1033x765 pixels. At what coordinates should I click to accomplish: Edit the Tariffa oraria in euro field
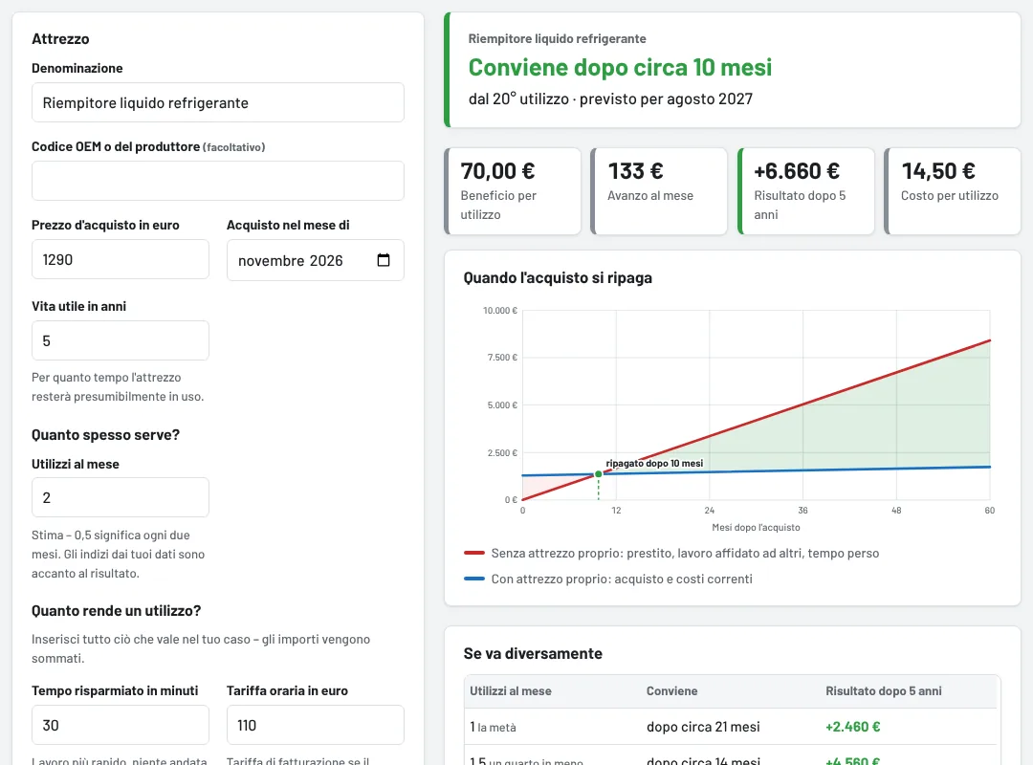pos(316,725)
